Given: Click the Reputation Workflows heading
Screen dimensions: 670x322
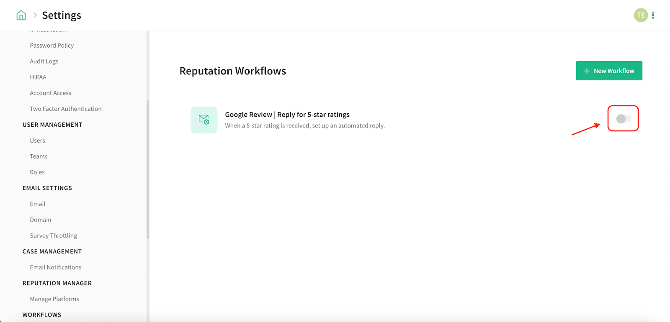Looking at the screenshot, I should pyautogui.click(x=233, y=71).
